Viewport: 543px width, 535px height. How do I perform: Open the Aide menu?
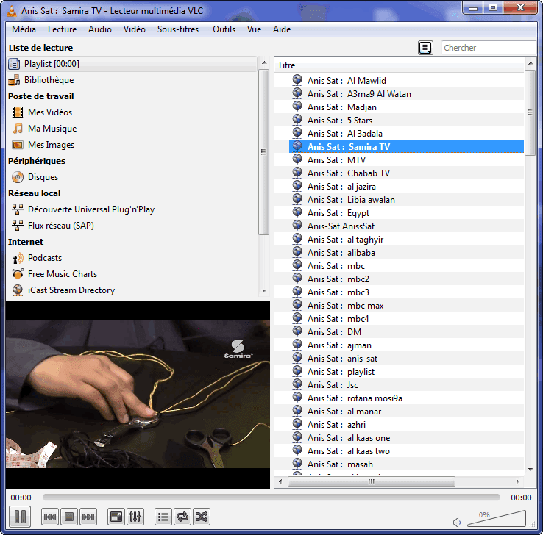(282, 29)
